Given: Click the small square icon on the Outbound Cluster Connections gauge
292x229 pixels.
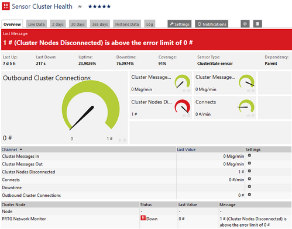Looking at the screenshot, I should pos(125,140).
